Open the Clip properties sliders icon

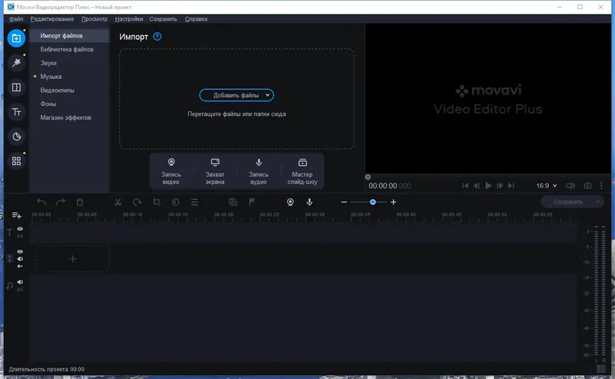[194, 202]
